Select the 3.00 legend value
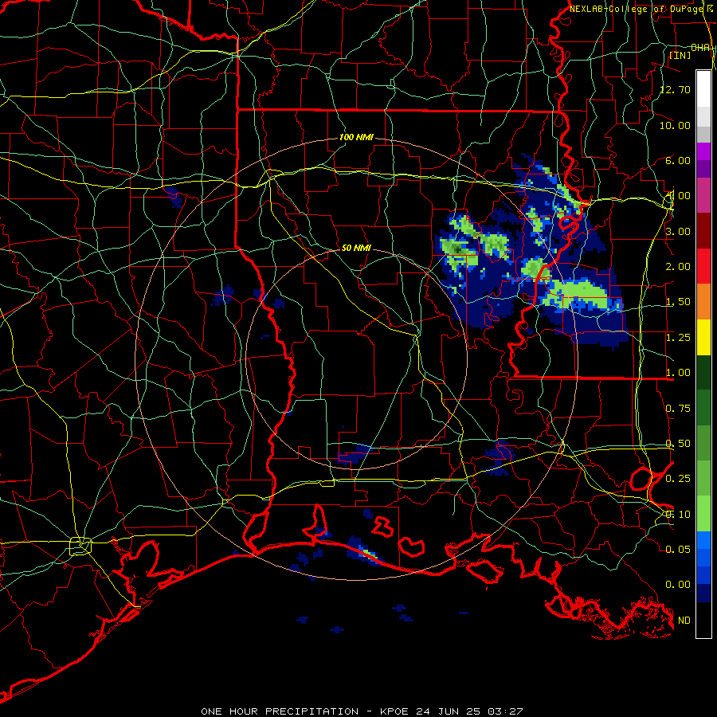The width and height of the screenshot is (717, 717). [678, 231]
